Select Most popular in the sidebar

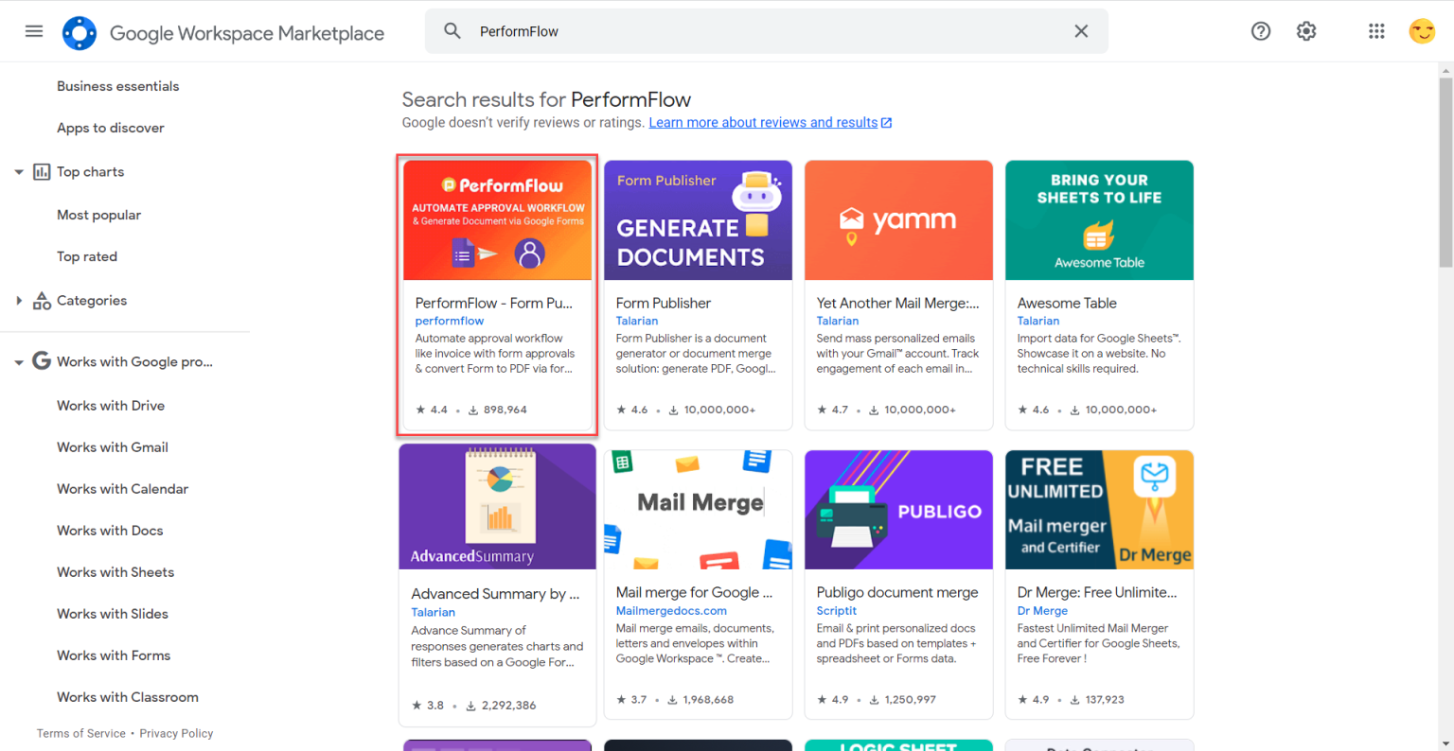pyautogui.click(x=98, y=215)
